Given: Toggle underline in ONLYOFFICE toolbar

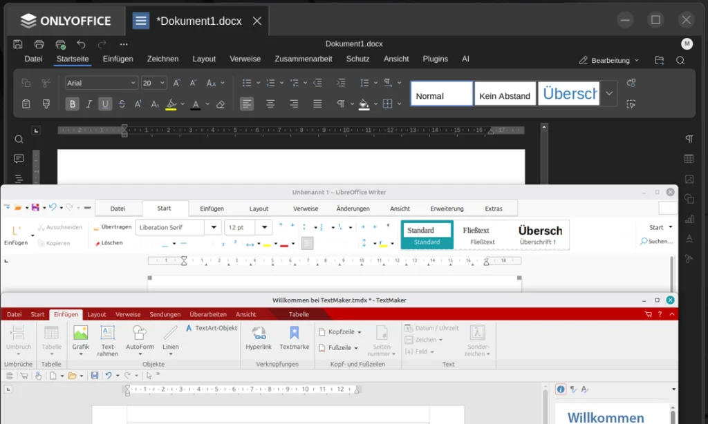Looking at the screenshot, I should click(105, 104).
